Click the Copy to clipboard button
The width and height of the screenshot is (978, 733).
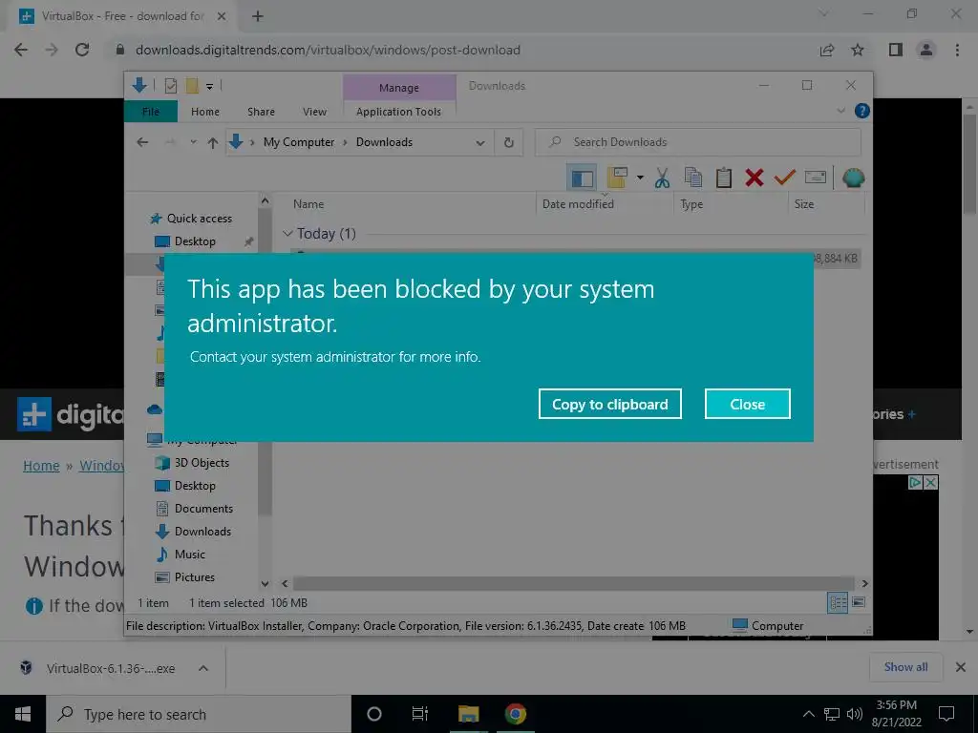pos(609,404)
